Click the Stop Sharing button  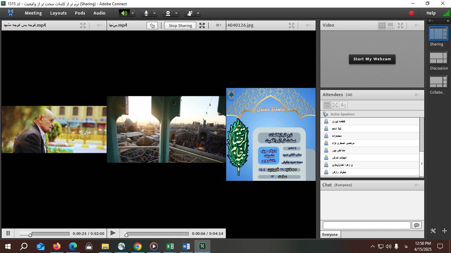tap(180, 25)
